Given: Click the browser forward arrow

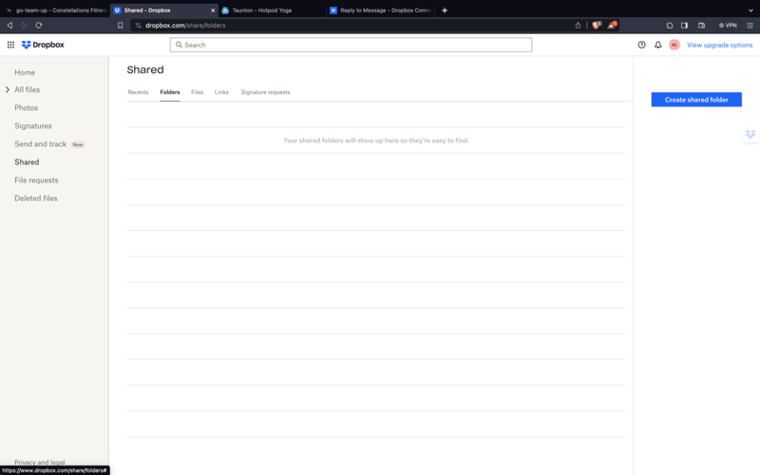Looking at the screenshot, I should (x=25, y=26).
